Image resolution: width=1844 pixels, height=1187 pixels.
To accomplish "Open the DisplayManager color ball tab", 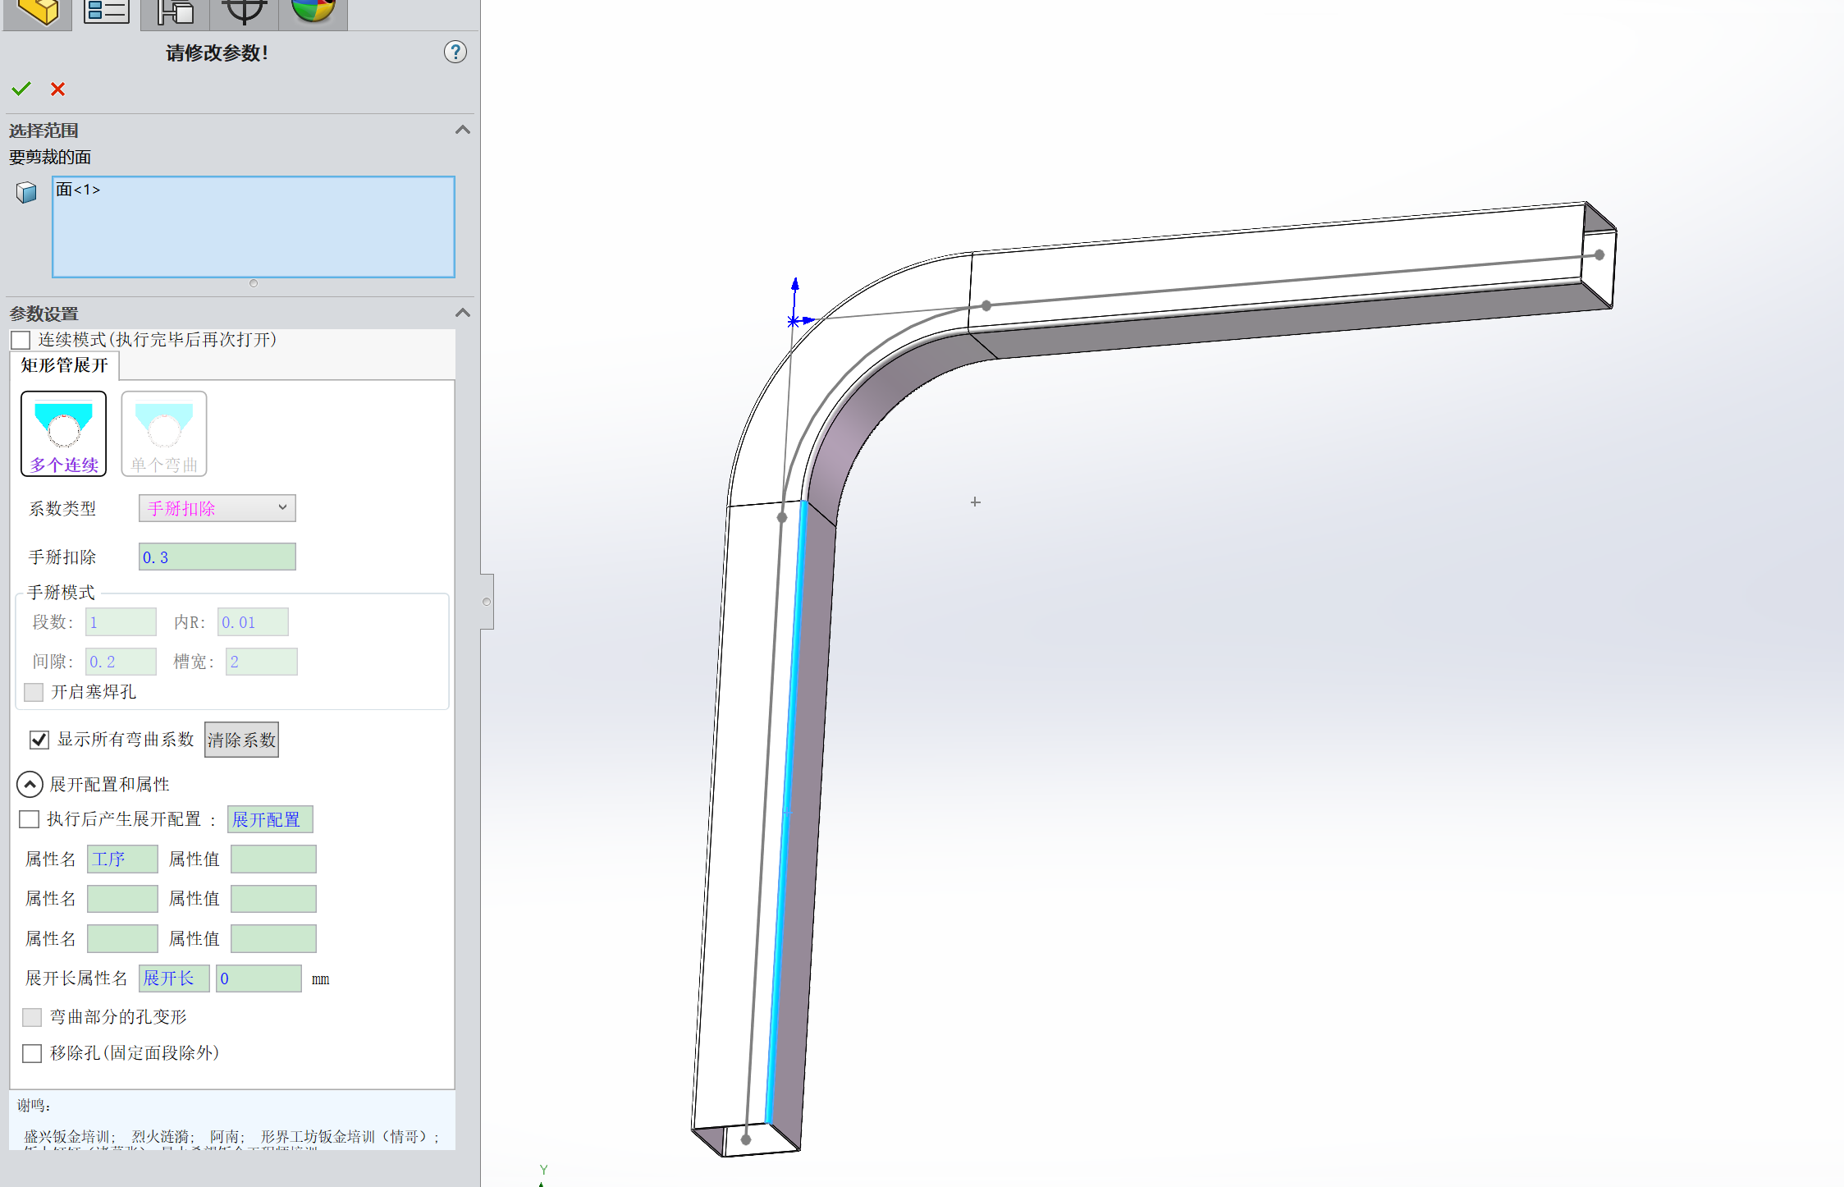I will point(313,12).
